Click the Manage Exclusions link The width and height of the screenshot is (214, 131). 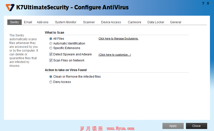(118, 38)
